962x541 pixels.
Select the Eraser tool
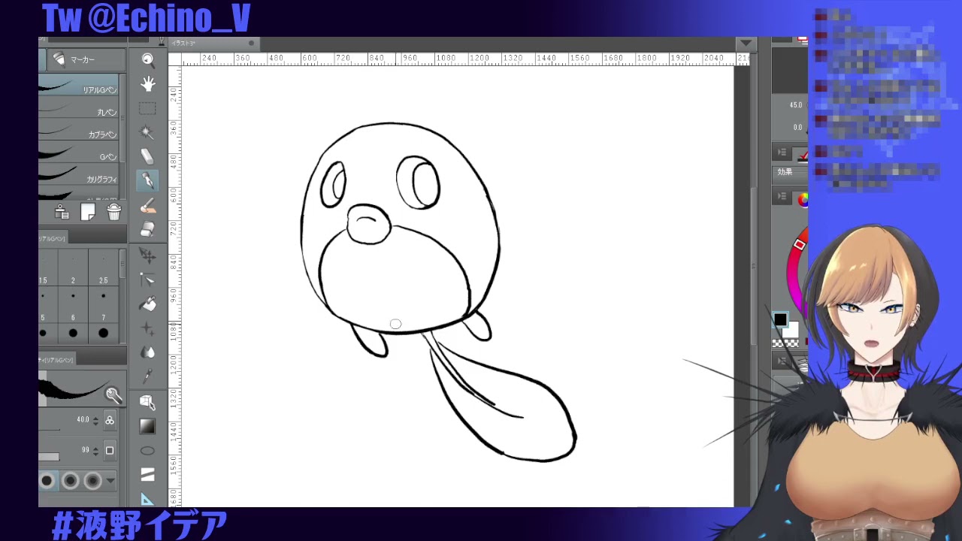coord(147,156)
